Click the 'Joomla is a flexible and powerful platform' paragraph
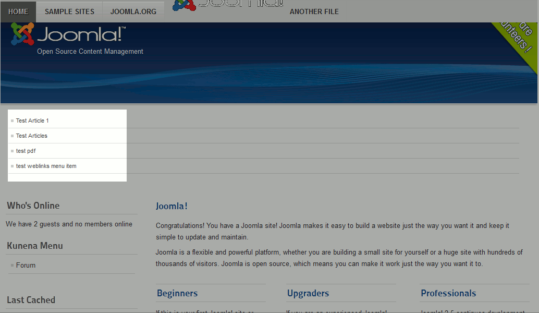Viewport: 539px width, 313px height. [339, 258]
